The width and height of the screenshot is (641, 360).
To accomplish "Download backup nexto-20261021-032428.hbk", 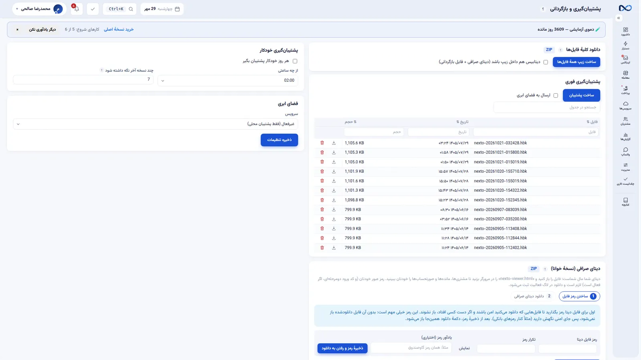I will point(334,143).
